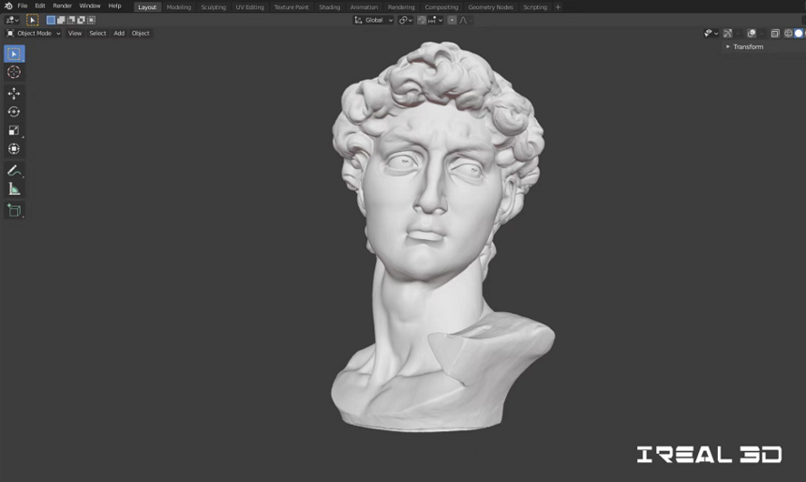
Task: Toggle snapping magnet icon
Action: click(422, 20)
